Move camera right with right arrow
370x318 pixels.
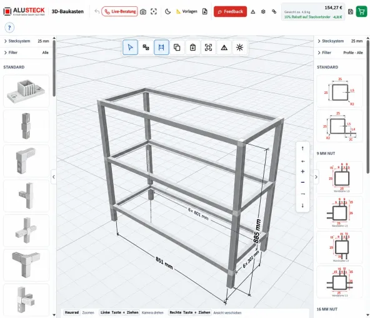[303, 194]
